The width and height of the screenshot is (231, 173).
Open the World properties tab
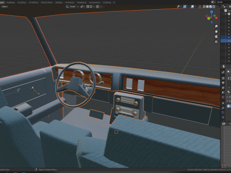pos(223,97)
